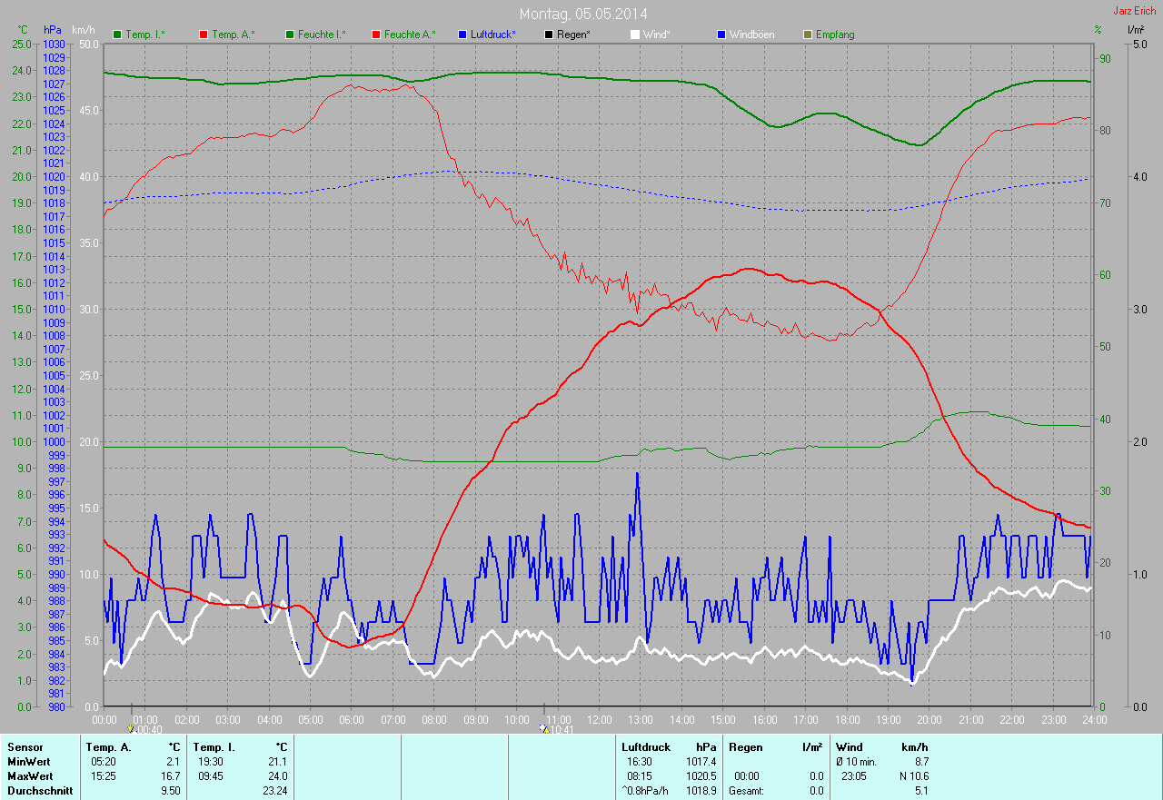This screenshot has width=1163, height=800.
Task: Click the black Regen legend square
Action: coord(549,35)
